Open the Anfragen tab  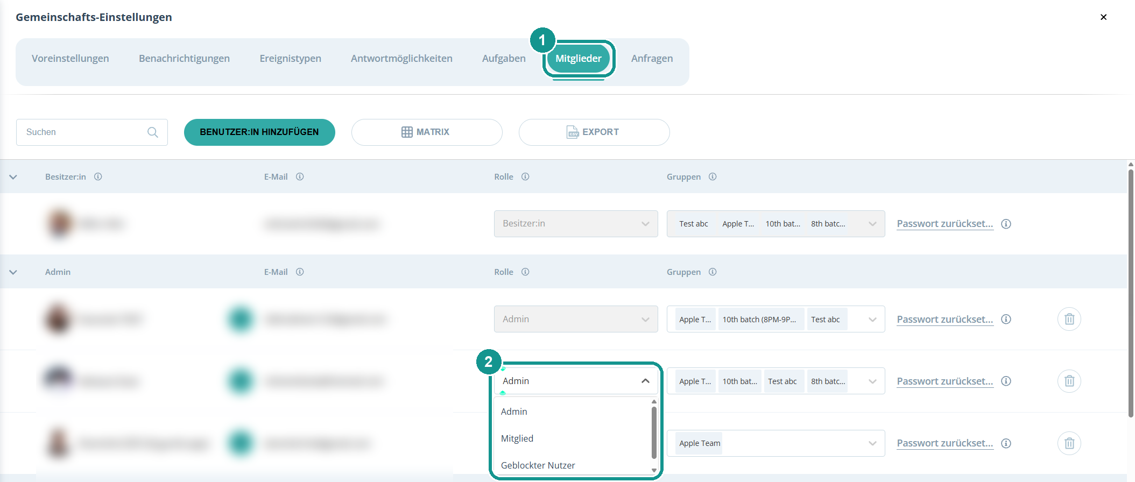(x=652, y=58)
